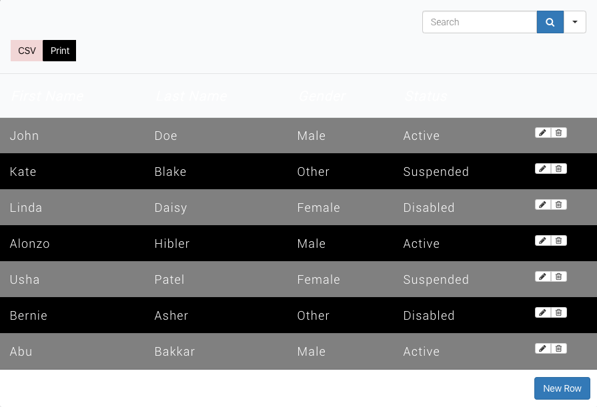Sort by the Last Name column header
This screenshot has height=407, width=597.
point(191,96)
